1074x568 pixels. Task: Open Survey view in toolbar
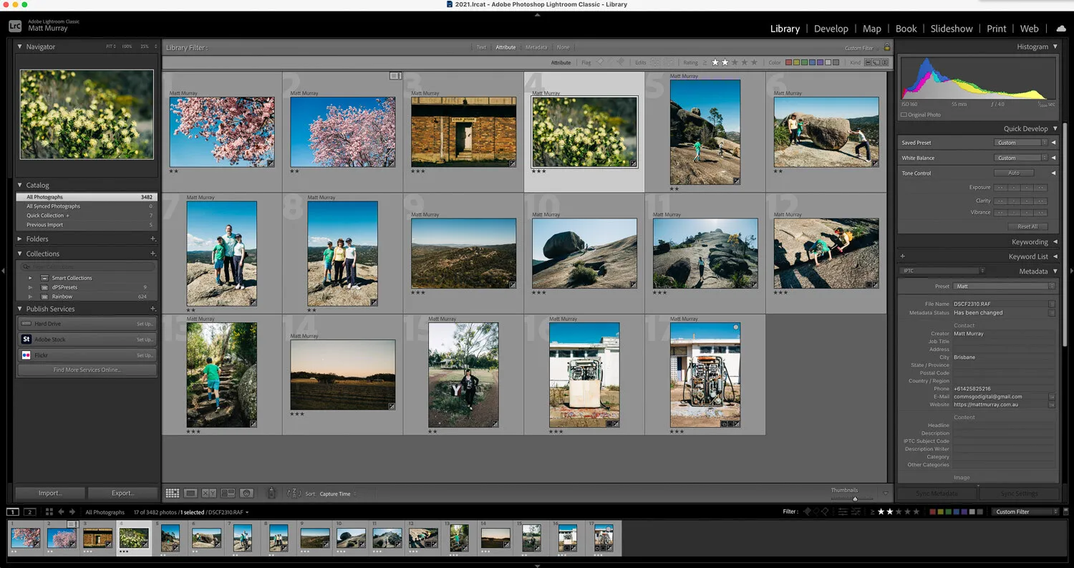[x=228, y=494]
